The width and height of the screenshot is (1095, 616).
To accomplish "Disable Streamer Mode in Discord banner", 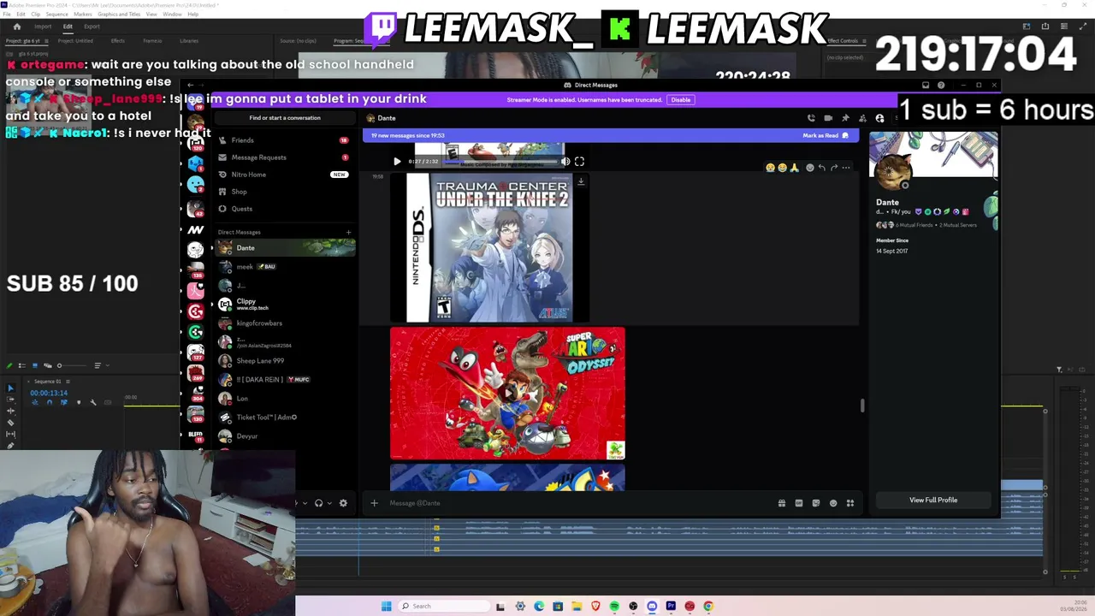I will [681, 100].
